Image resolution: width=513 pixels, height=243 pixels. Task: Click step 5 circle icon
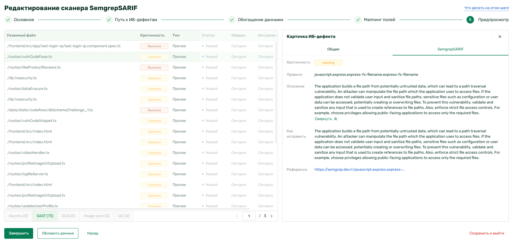tap(470, 20)
